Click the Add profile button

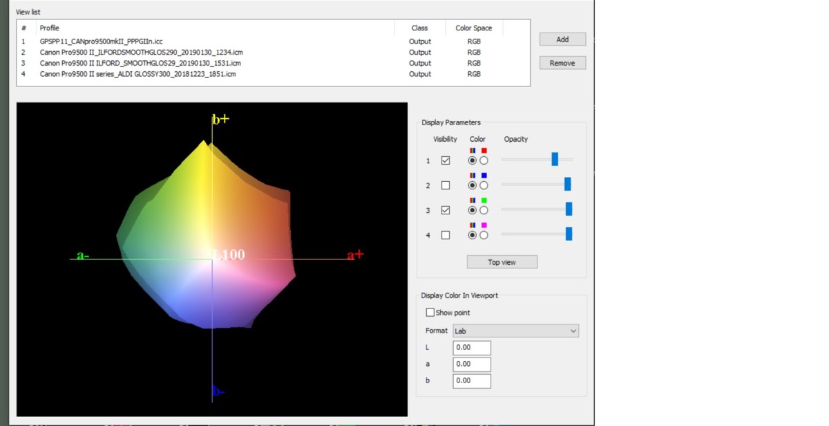[x=562, y=39]
